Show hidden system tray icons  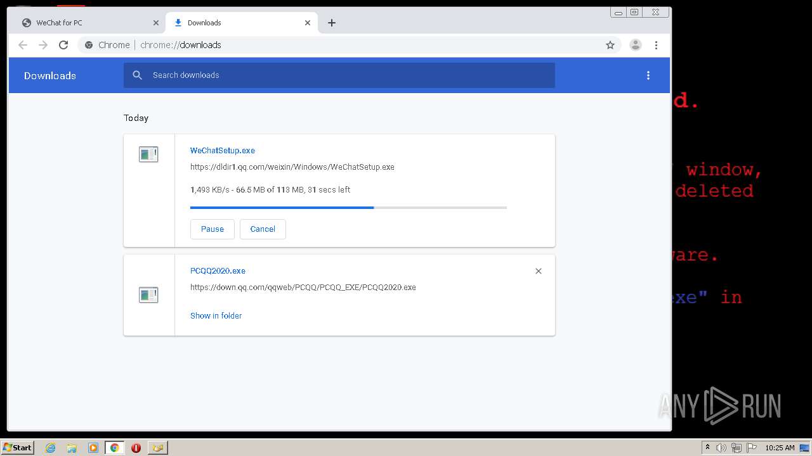click(707, 448)
